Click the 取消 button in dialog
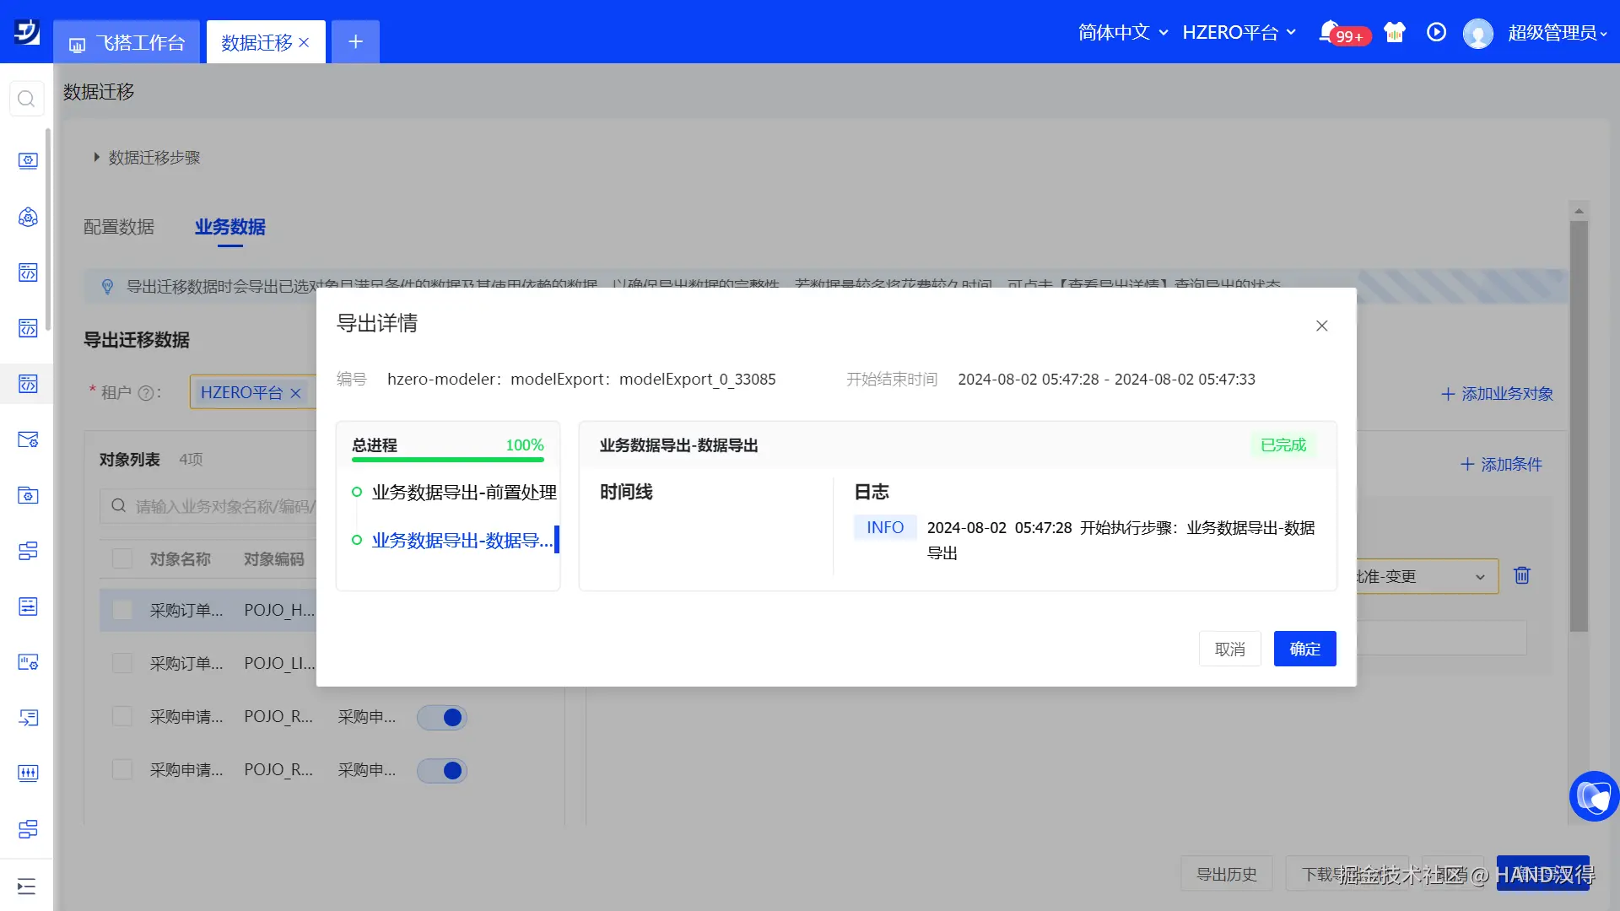Viewport: 1620px width, 911px height. [x=1229, y=649]
